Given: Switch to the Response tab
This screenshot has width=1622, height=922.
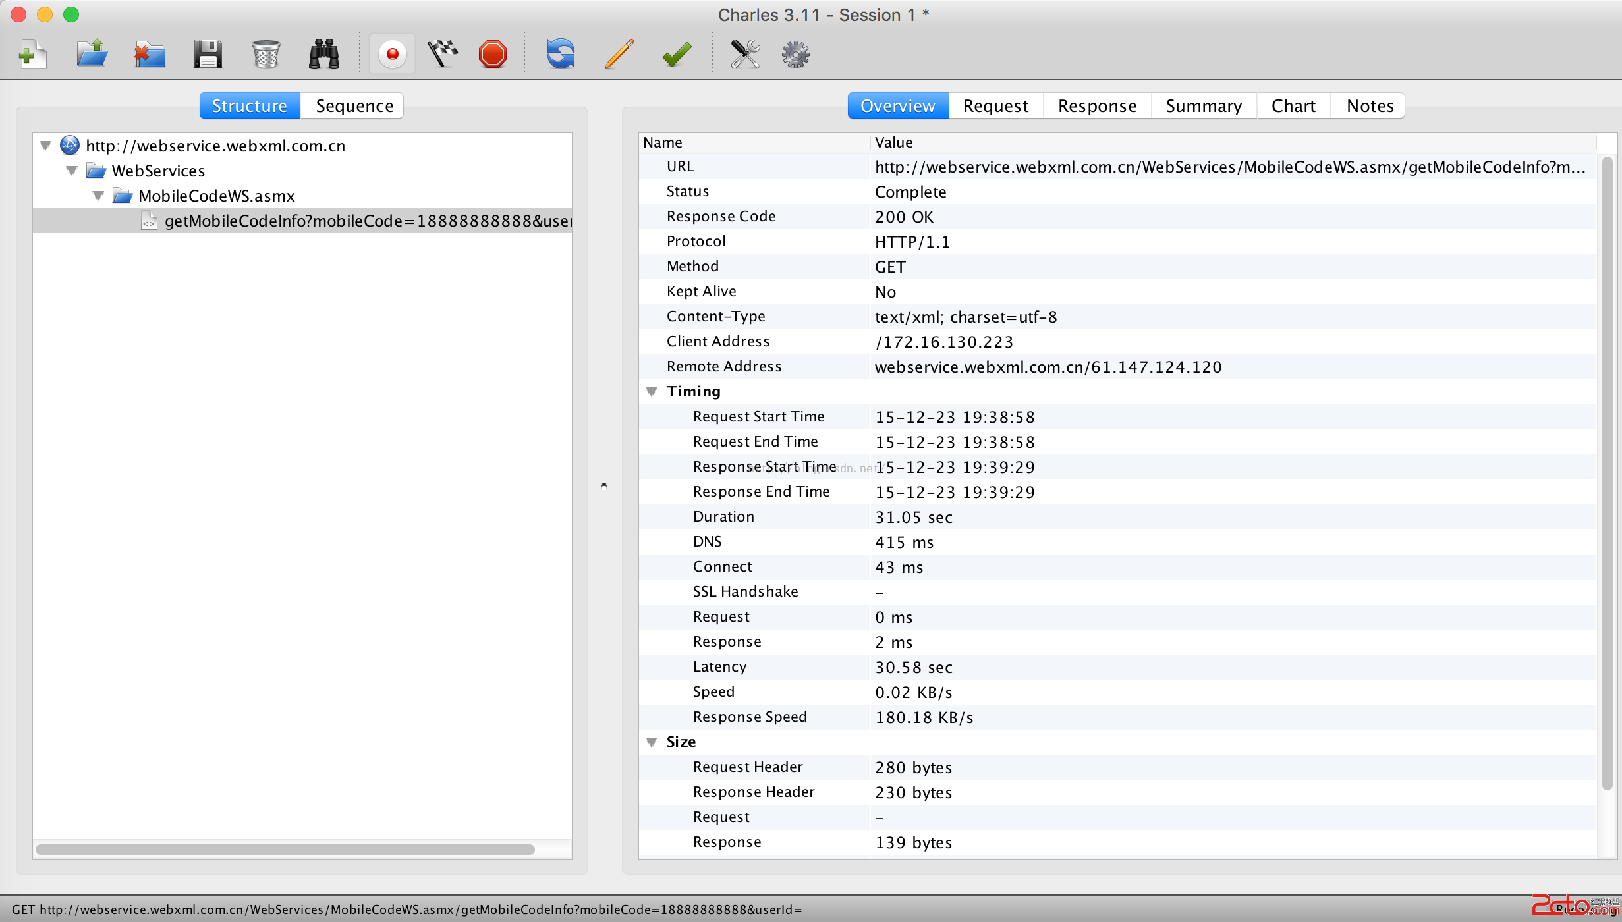Looking at the screenshot, I should pos(1097,106).
